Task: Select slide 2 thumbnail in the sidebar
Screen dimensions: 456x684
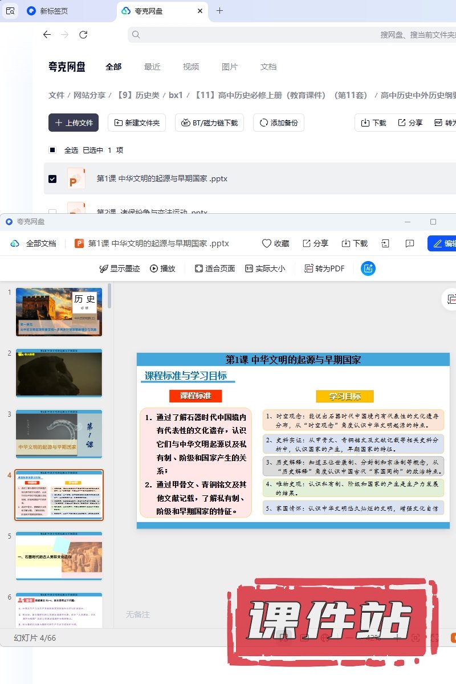Action: tap(59, 373)
